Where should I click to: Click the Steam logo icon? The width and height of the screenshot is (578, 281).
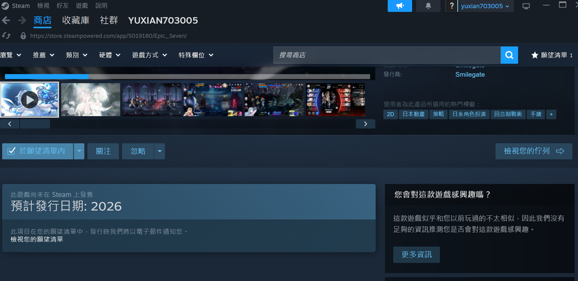[x=5, y=6]
